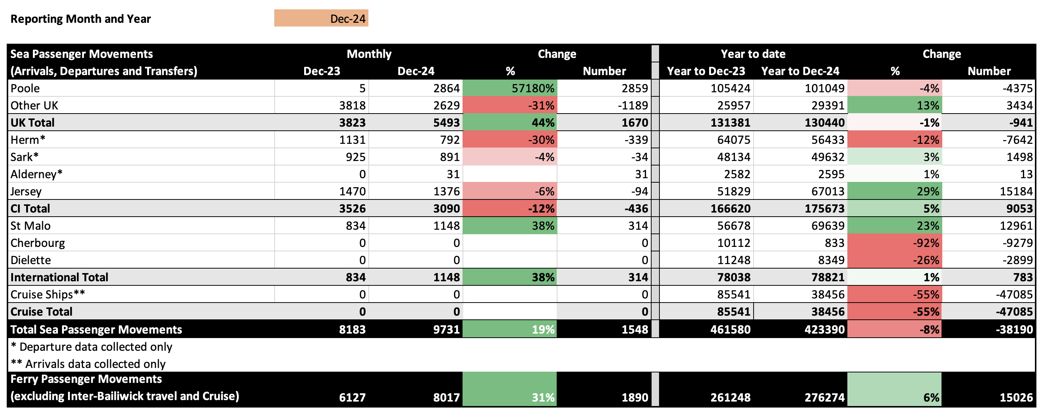Select the Monthly header cell
Viewport: 1045px width, 415px height.
pyautogui.click(x=369, y=54)
